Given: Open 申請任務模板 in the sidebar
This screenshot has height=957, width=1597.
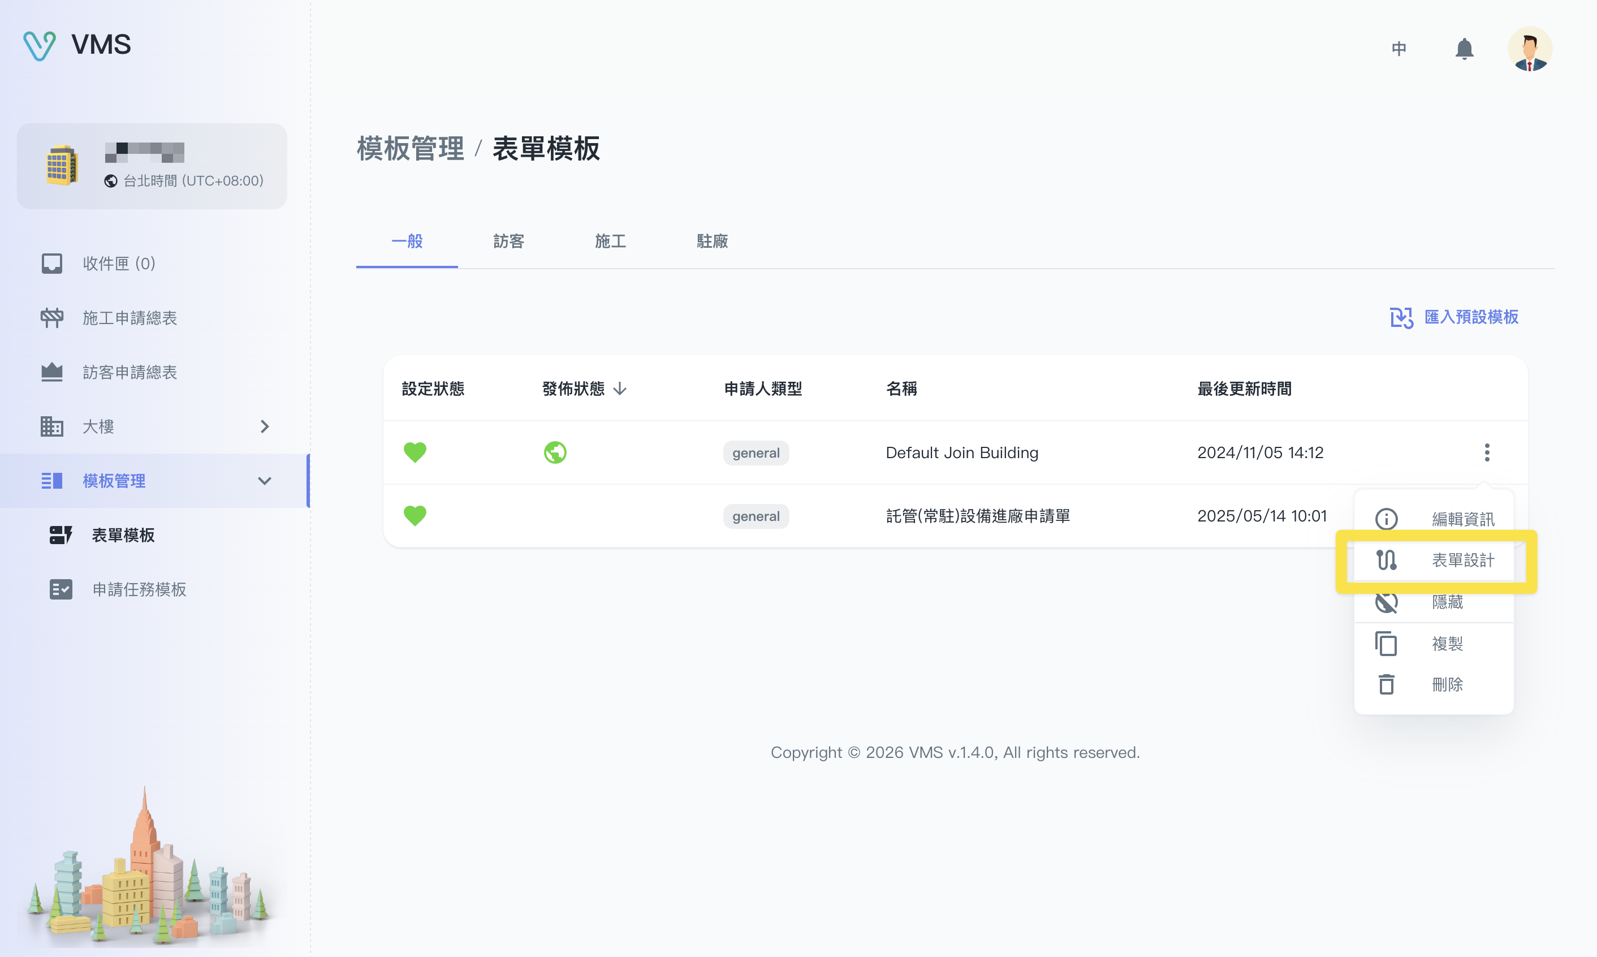Looking at the screenshot, I should 139,589.
